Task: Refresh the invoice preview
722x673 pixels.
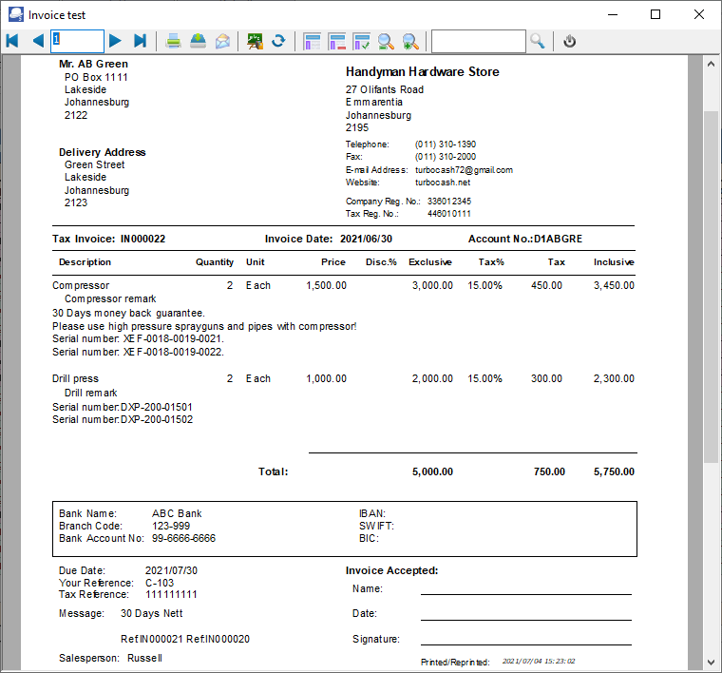Action: click(x=278, y=41)
